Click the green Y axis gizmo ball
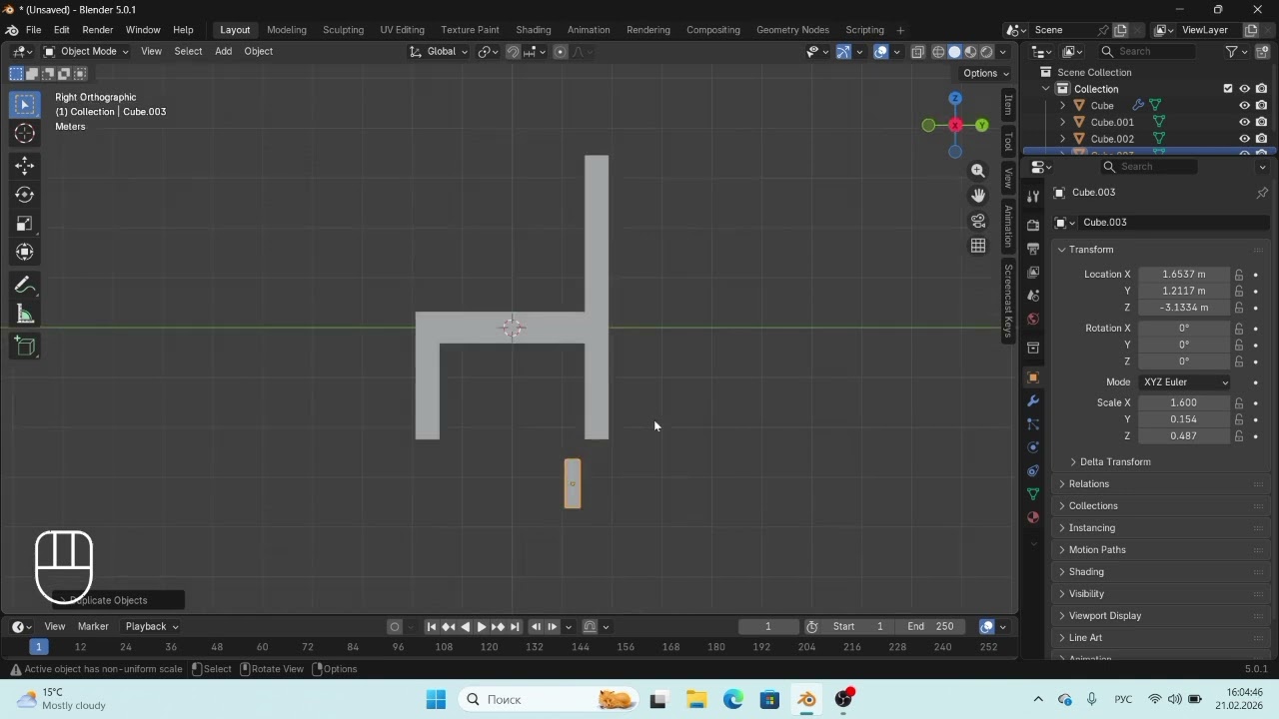Image resolution: width=1279 pixels, height=719 pixels. [982, 125]
